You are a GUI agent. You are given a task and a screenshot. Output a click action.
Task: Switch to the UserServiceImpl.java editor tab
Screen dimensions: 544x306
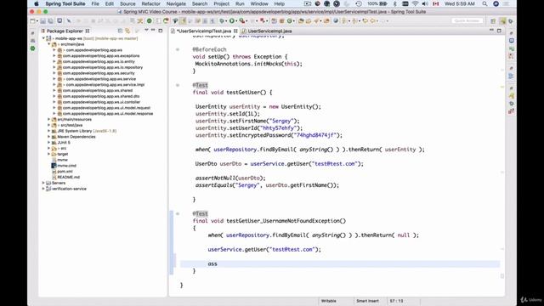click(267, 31)
